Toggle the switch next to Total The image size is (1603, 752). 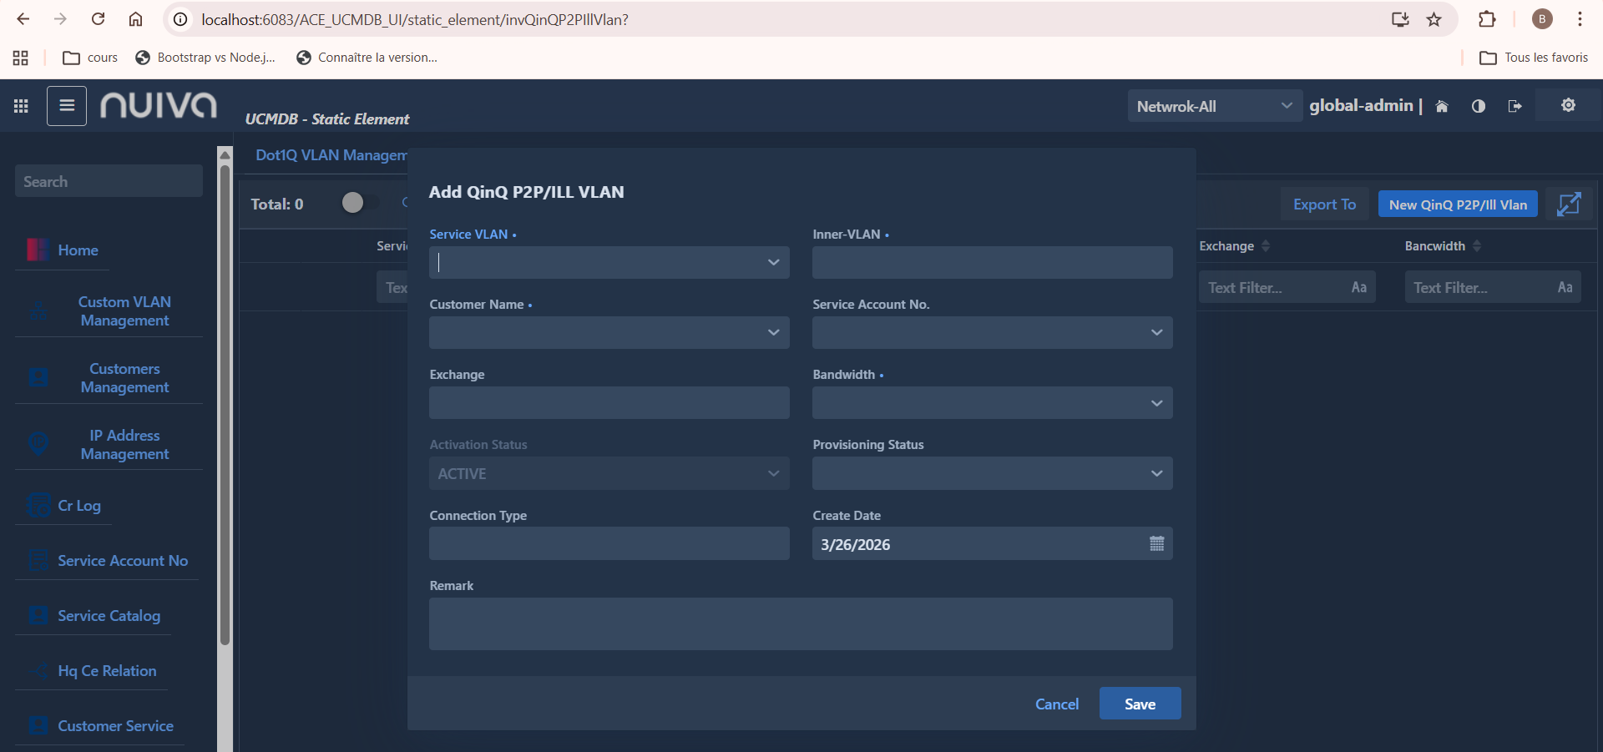(360, 203)
